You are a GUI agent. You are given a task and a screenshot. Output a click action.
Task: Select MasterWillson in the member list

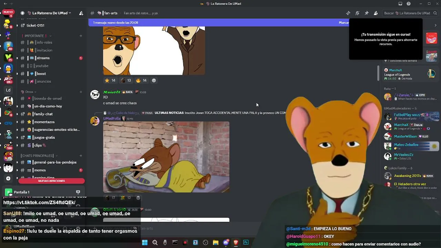[x=411, y=136]
